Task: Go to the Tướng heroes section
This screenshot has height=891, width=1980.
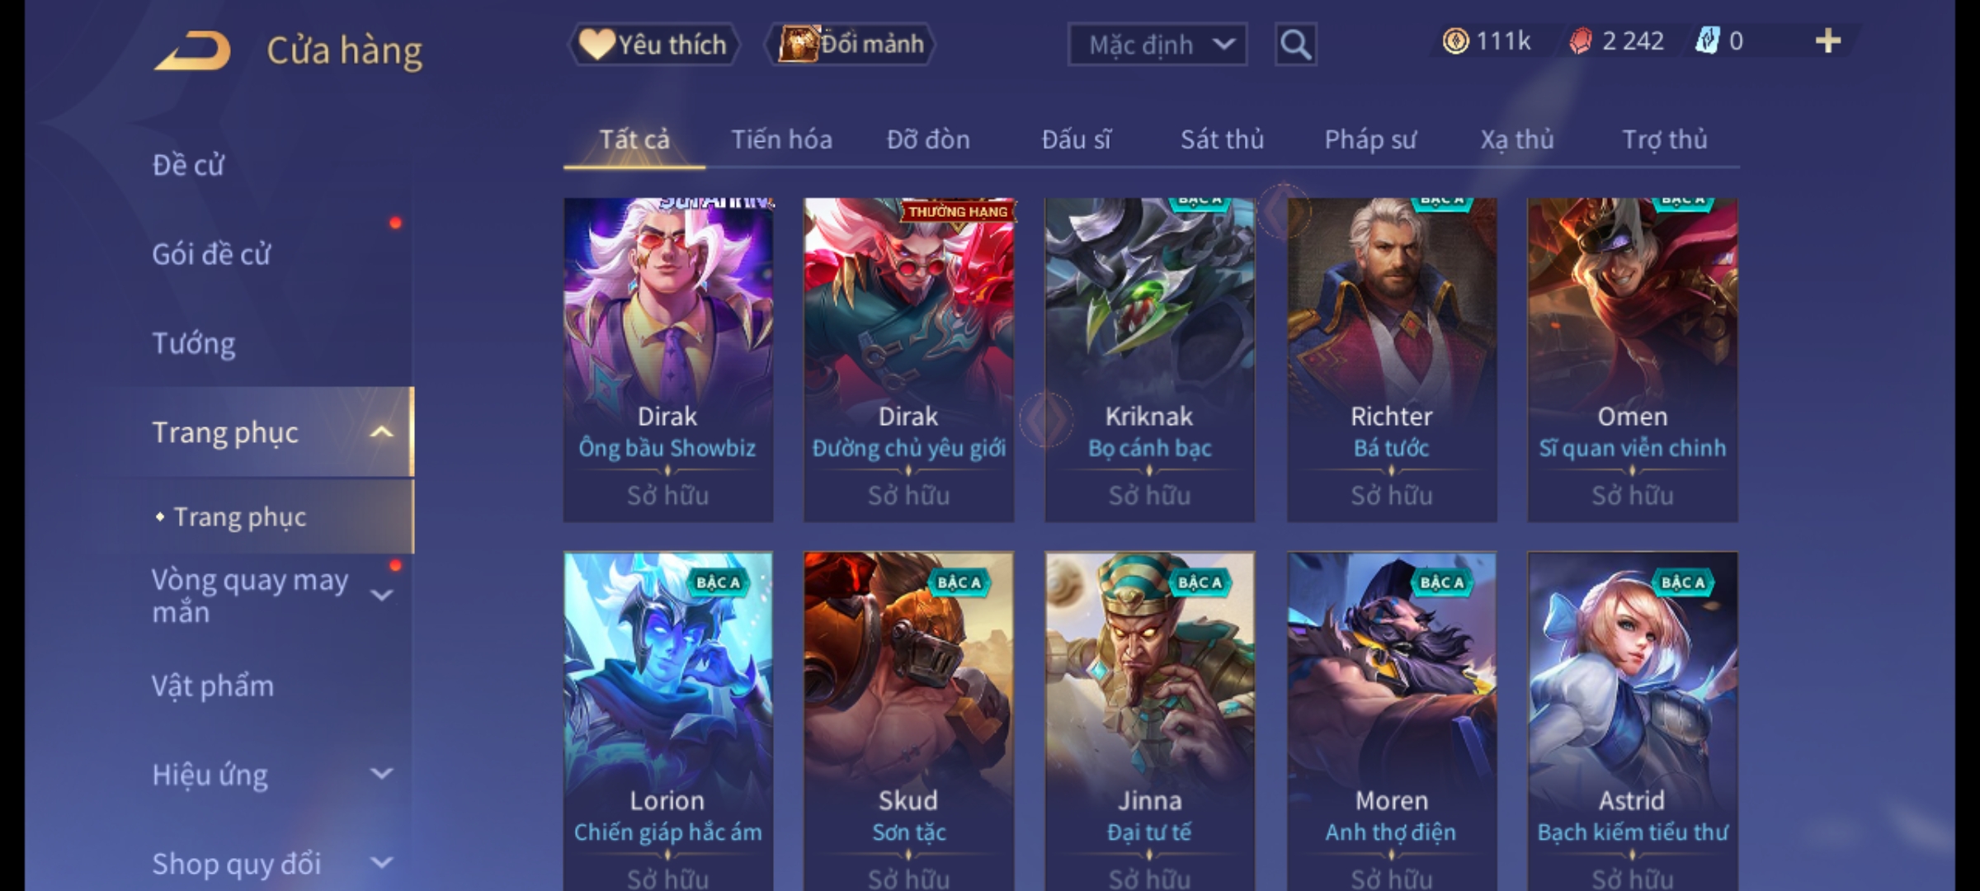Action: click(x=194, y=343)
